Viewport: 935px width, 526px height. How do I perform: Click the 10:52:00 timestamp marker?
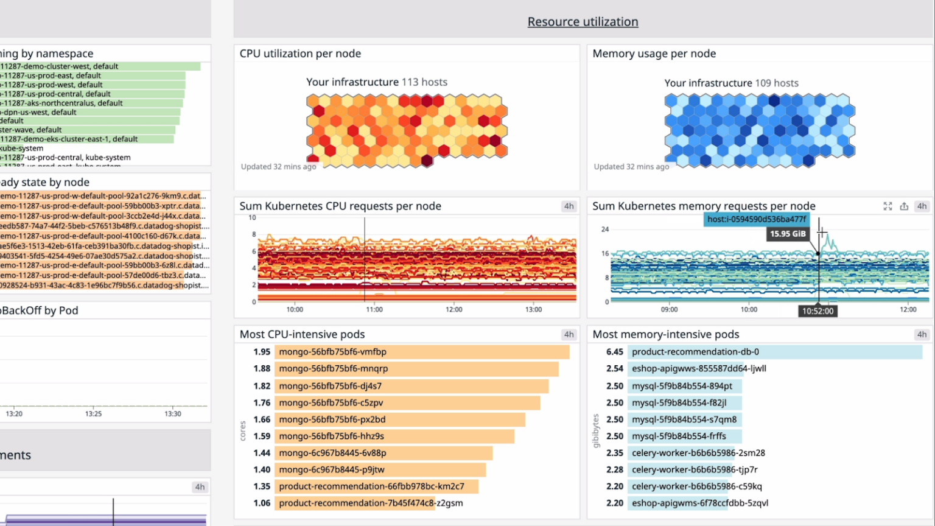tap(818, 311)
